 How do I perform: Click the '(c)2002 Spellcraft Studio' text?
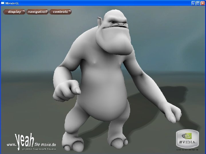click(39, 149)
